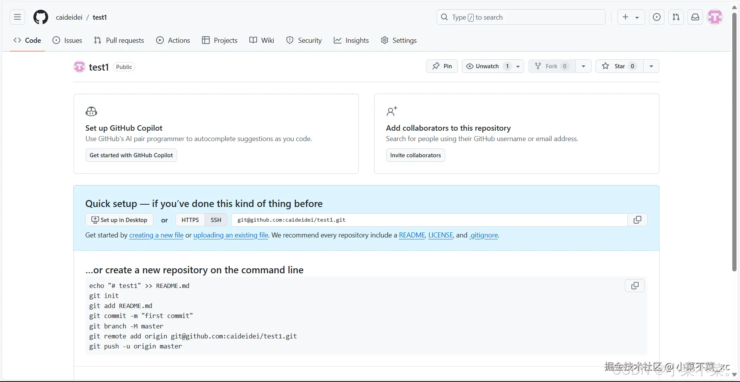Screen dimensions: 740x382
Task: Click the Copilot icon in setup card
Action: coord(91,111)
